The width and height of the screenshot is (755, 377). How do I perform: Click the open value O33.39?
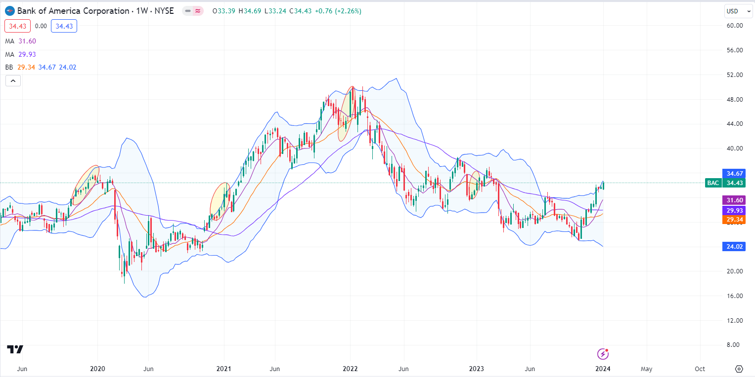coord(224,11)
